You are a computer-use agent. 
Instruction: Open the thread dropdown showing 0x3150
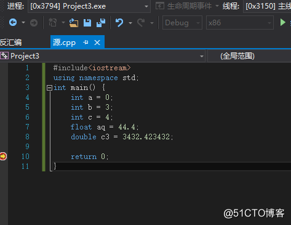coord(267,6)
